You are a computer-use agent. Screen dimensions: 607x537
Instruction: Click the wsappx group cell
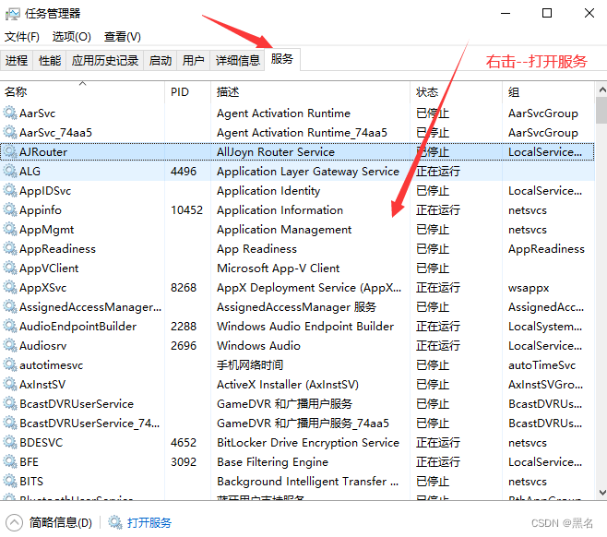click(529, 288)
